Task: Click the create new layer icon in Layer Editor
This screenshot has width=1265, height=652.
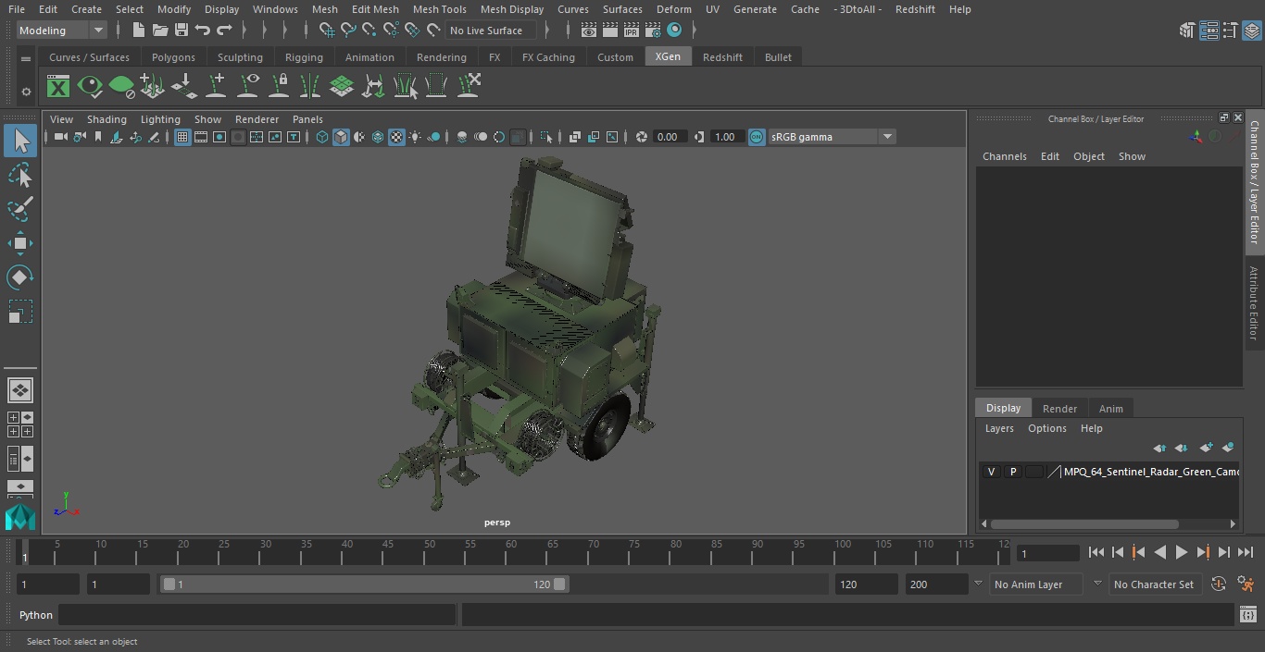Action: (1206, 448)
